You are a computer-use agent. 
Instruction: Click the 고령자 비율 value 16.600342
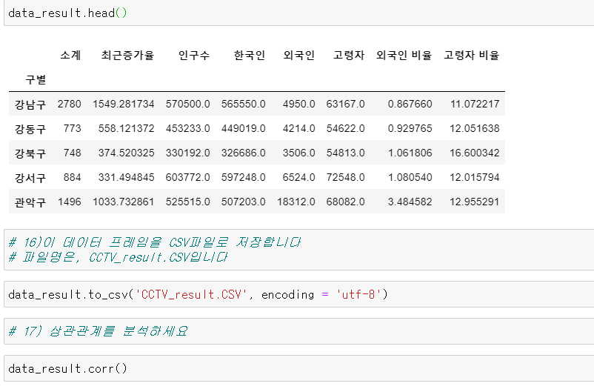pyautogui.click(x=475, y=153)
